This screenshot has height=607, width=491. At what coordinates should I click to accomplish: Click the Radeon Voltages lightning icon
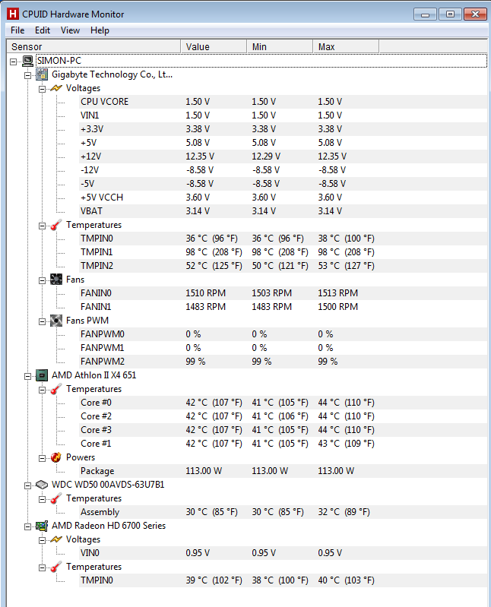pos(56,539)
